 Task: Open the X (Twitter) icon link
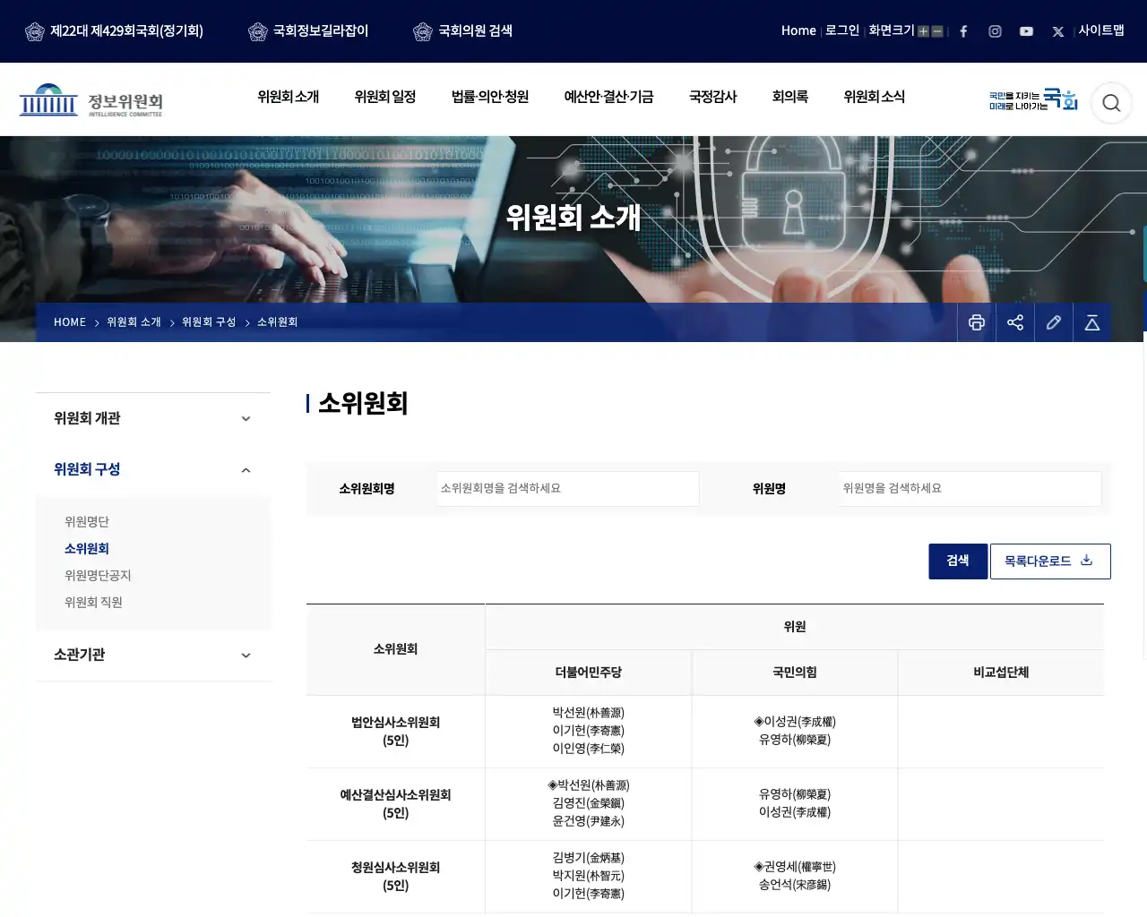[1058, 31]
